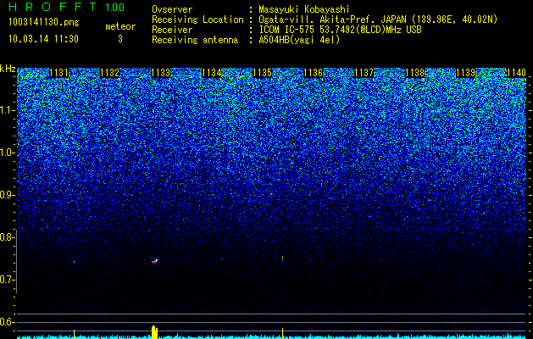This screenshot has height=339, width=533.
Task: Click the faint echo dot near 1131
Action: click(74, 262)
